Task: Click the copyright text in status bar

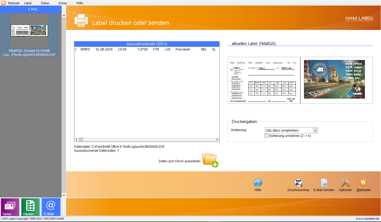Action: 33,219
